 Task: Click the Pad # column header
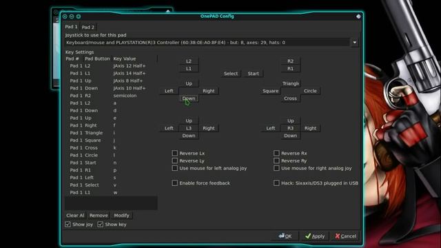pyautogui.click(x=72, y=59)
